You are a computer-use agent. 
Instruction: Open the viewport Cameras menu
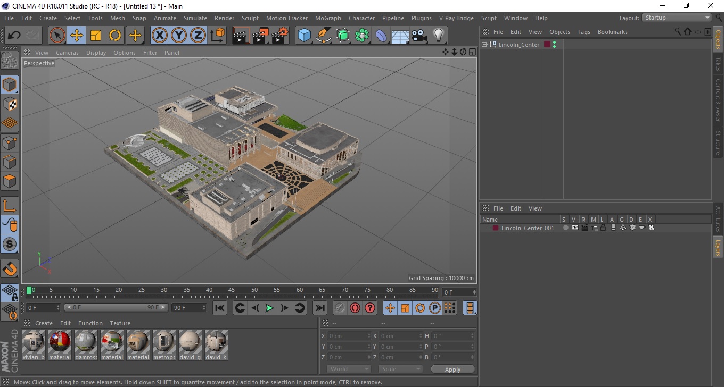click(x=67, y=53)
